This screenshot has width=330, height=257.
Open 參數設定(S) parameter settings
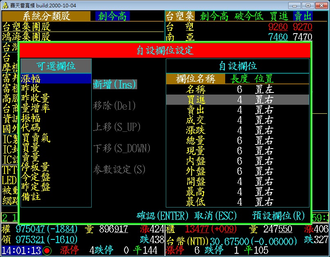(x=119, y=169)
